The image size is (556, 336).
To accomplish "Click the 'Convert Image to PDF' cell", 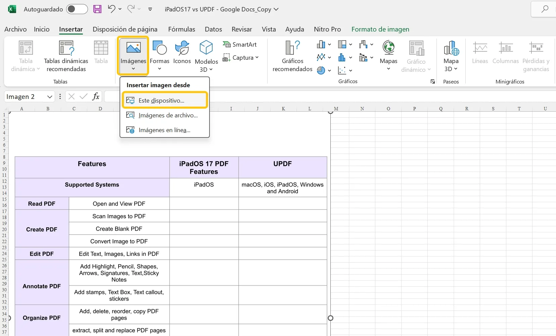I will click(x=119, y=241).
